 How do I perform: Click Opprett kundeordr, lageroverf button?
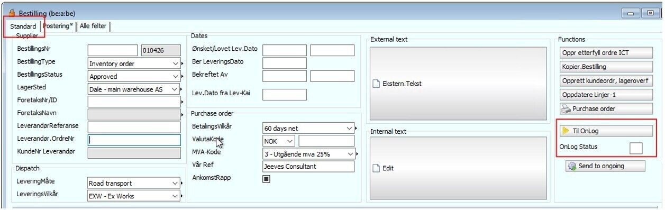tap(606, 81)
